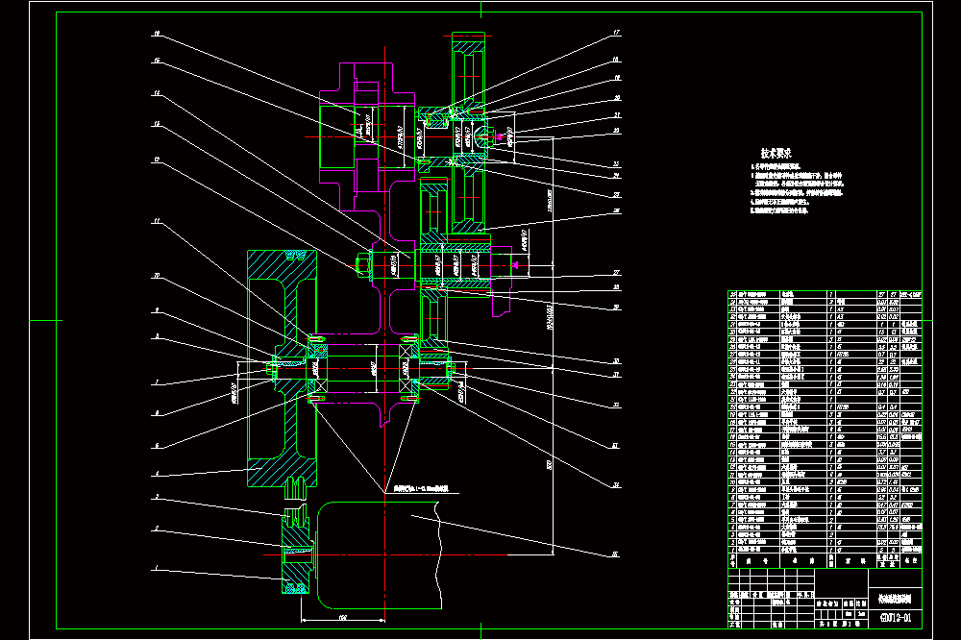Select part callout number 4 on the drawing
The height and width of the screenshot is (640, 961).
click(157, 473)
